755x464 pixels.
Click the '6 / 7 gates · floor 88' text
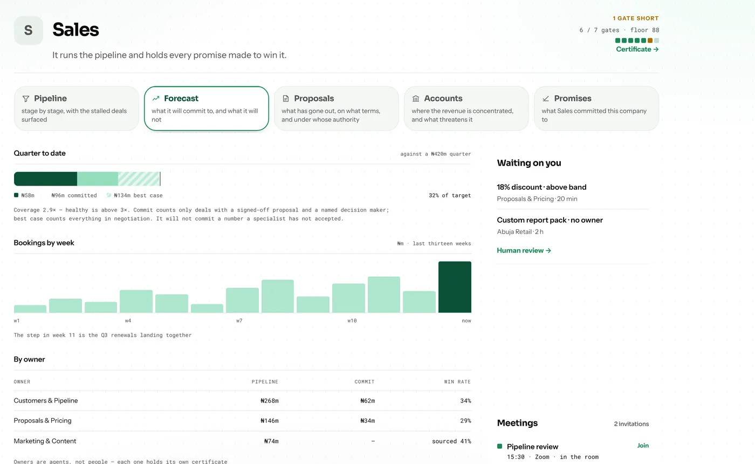(x=619, y=30)
